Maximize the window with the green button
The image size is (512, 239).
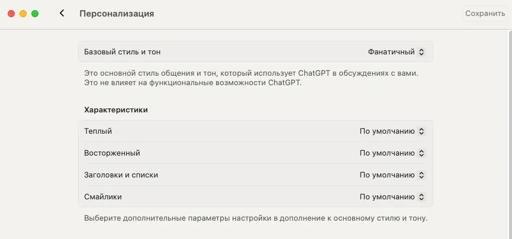[x=35, y=14]
